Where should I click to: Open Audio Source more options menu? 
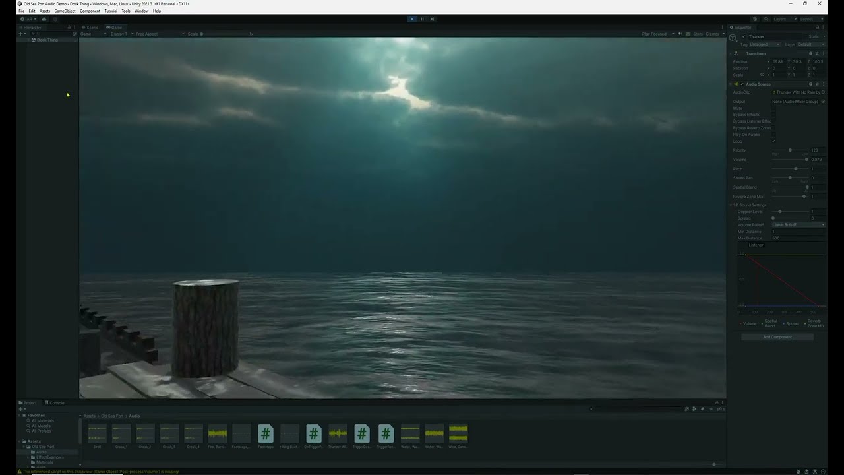point(823,84)
